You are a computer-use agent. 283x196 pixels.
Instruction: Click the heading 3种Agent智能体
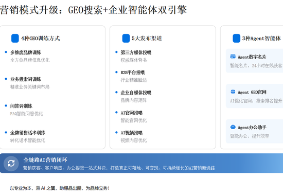click(261, 39)
